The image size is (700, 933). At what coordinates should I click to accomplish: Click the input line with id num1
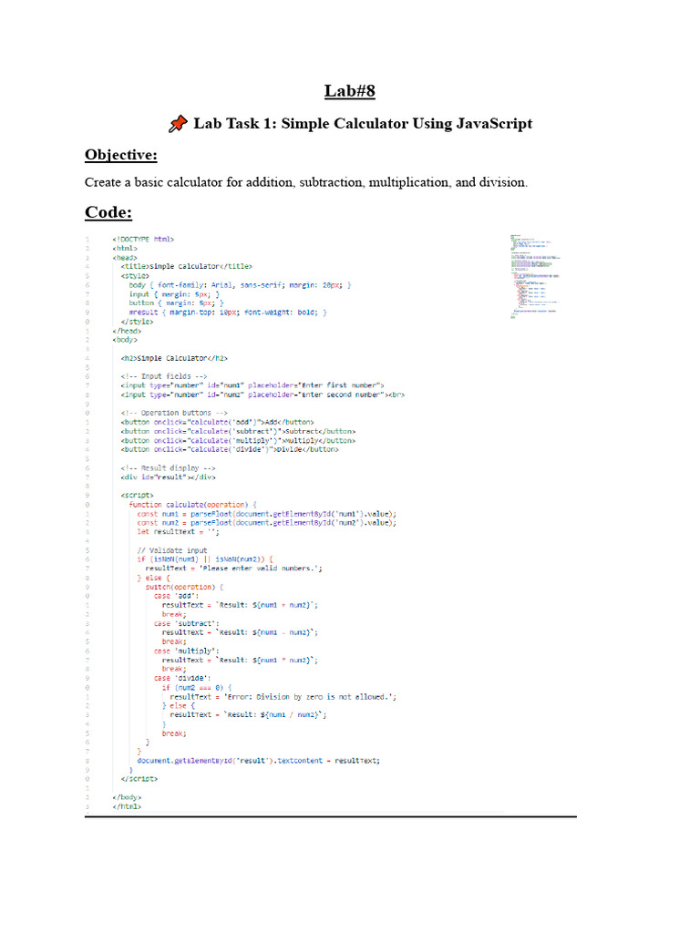(252, 385)
